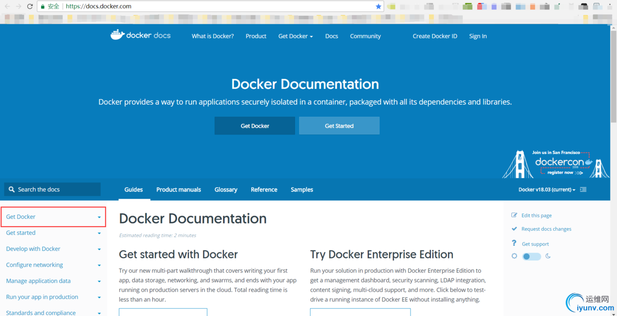
Task: Click the browser forward arrow
Action: (x=18, y=6)
